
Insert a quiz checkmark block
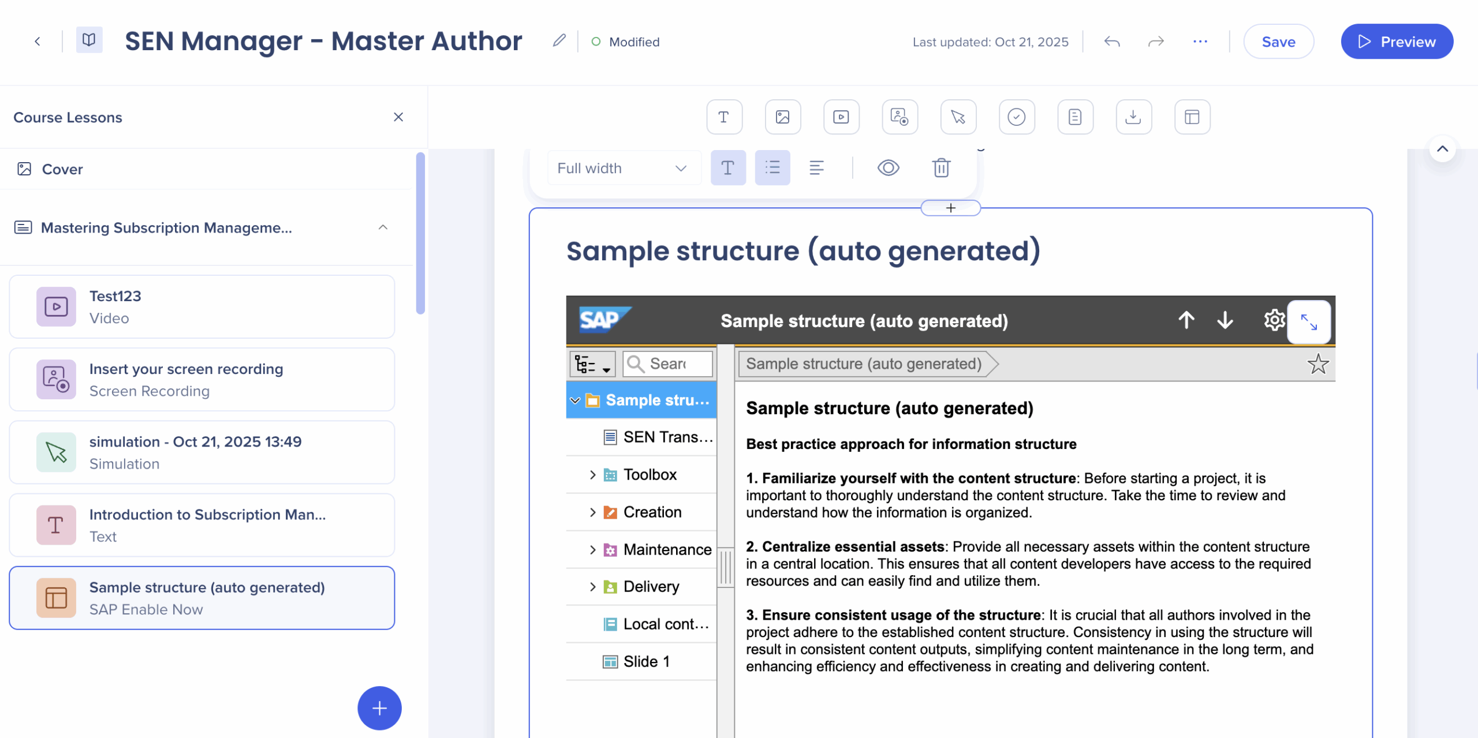pos(1017,117)
